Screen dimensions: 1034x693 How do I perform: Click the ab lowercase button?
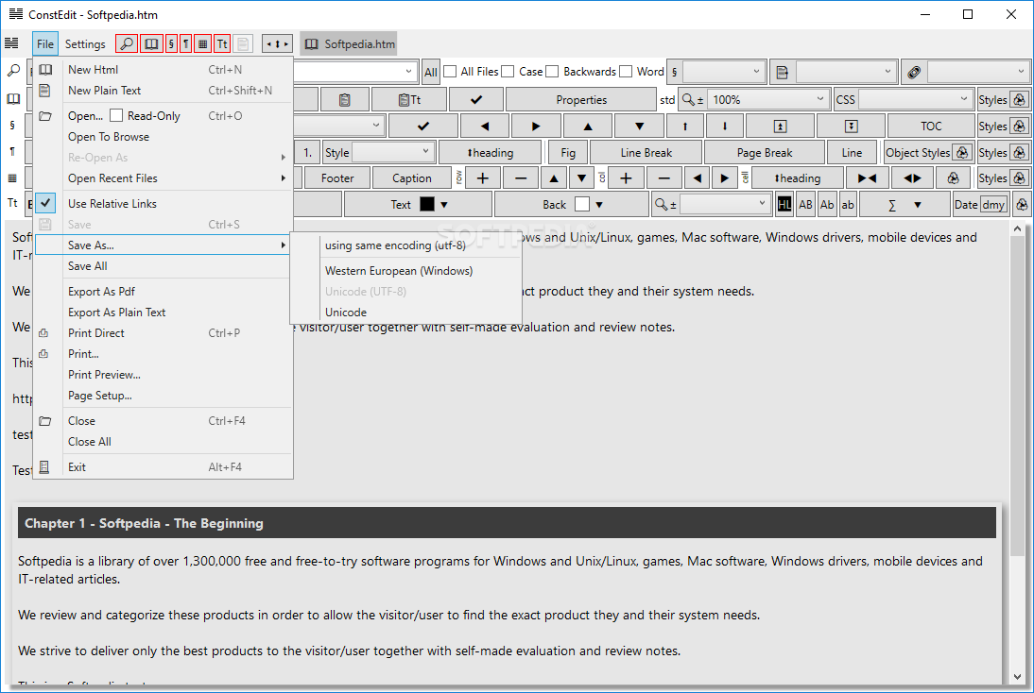click(x=848, y=204)
